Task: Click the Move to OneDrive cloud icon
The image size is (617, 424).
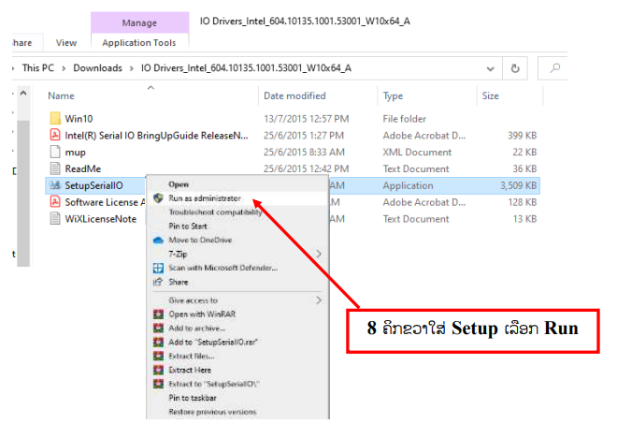Action: [x=158, y=240]
